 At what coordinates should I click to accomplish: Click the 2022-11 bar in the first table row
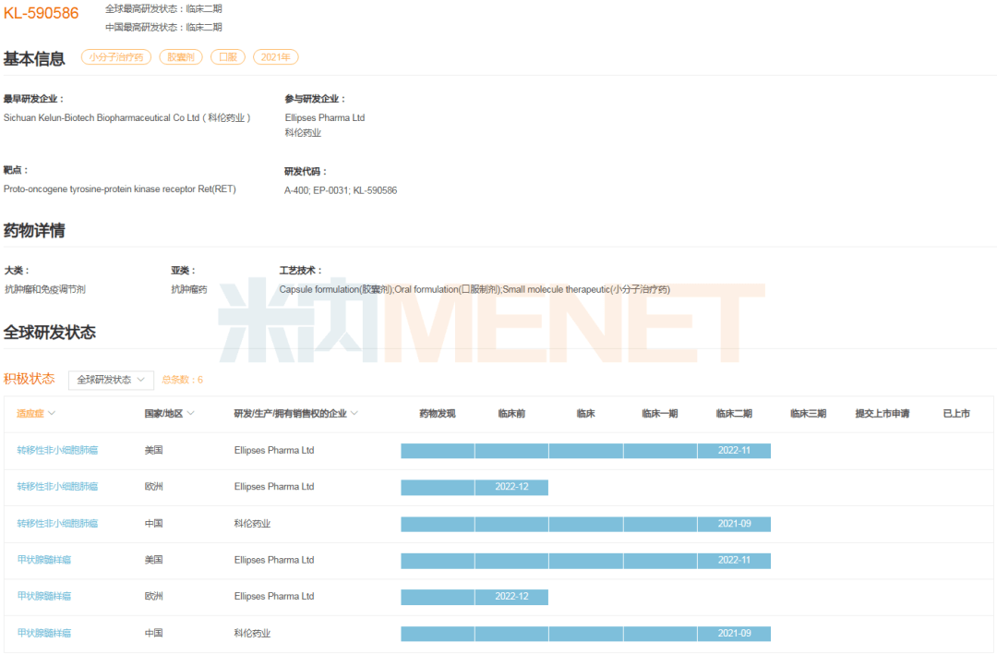734,451
